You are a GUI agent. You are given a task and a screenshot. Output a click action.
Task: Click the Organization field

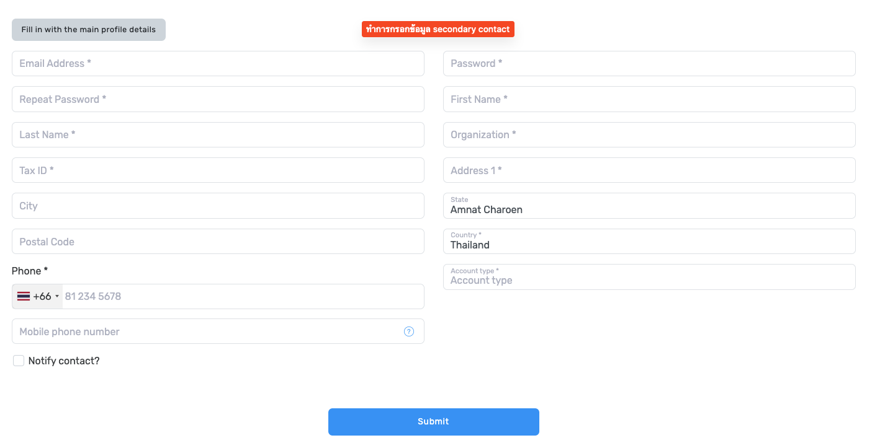point(649,134)
